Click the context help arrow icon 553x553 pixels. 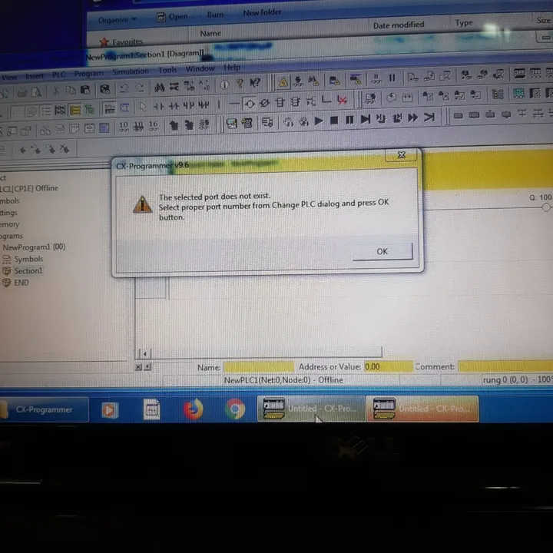click(x=255, y=84)
